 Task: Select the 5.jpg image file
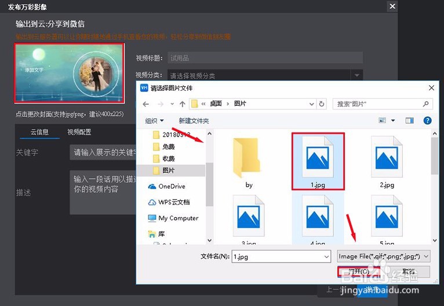387,220
